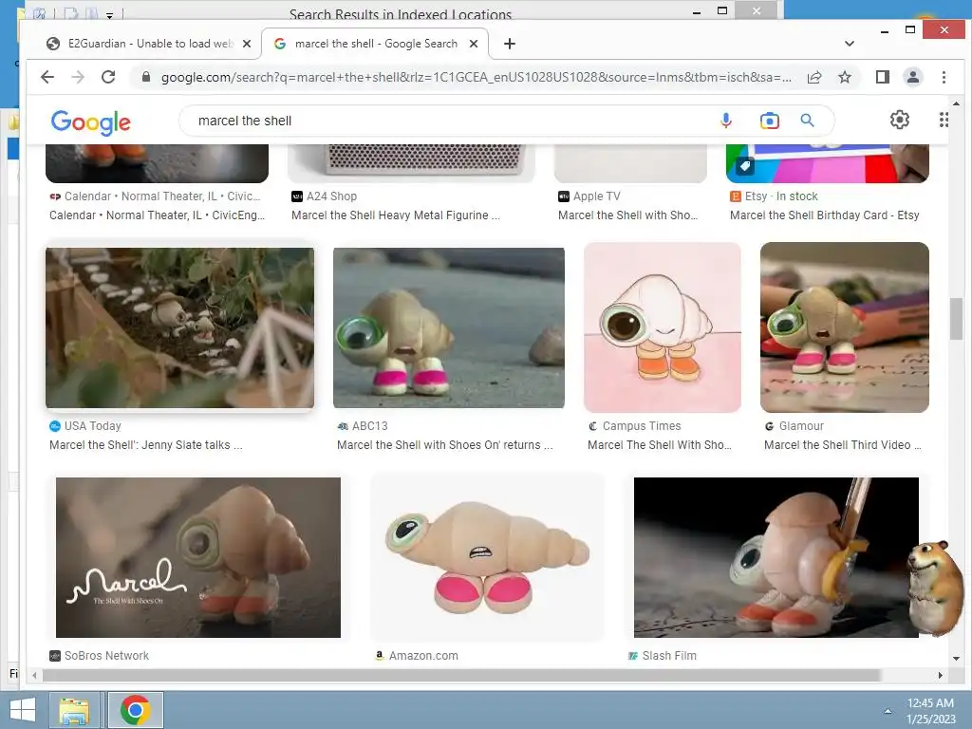
Task: Expand tab search dropdown chevron
Action: pos(850,44)
